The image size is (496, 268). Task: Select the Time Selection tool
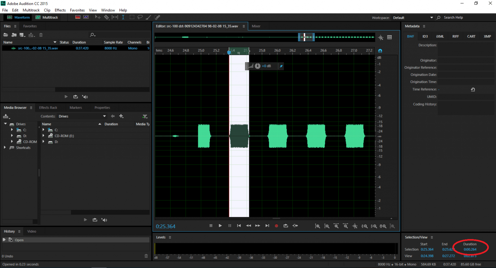pos(123,17)
